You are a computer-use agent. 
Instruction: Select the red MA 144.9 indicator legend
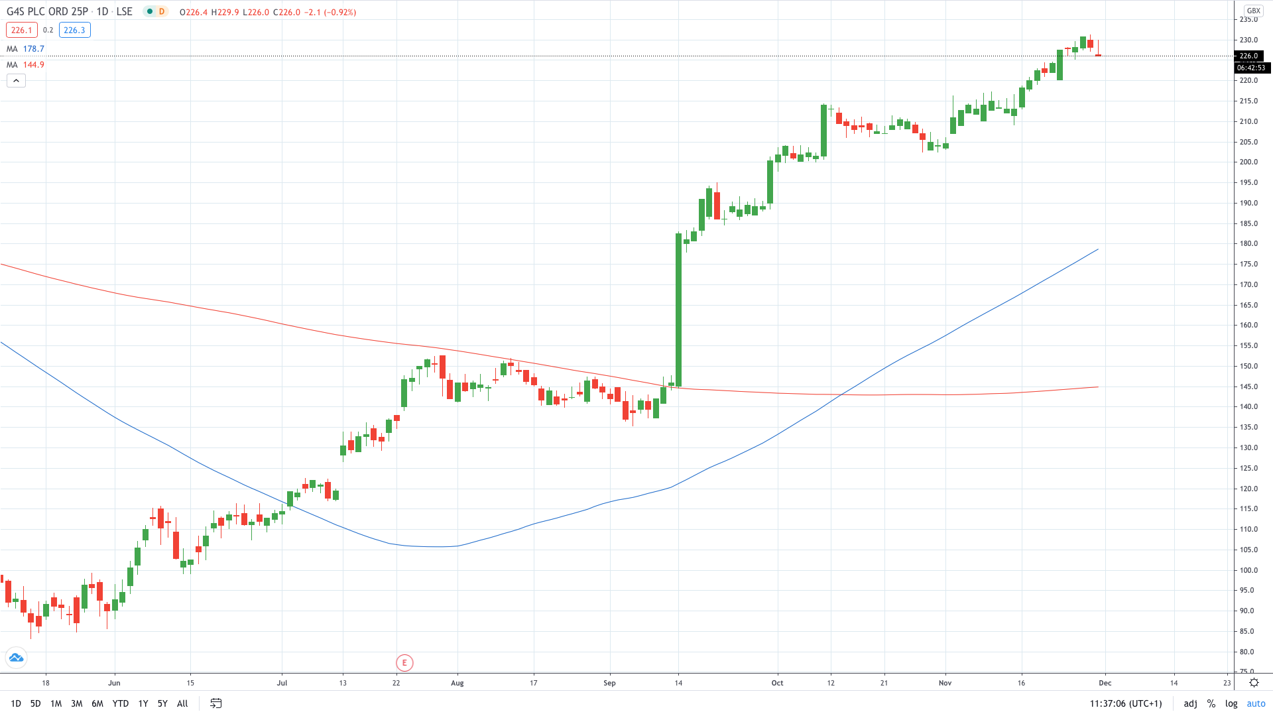click(25, 65)
